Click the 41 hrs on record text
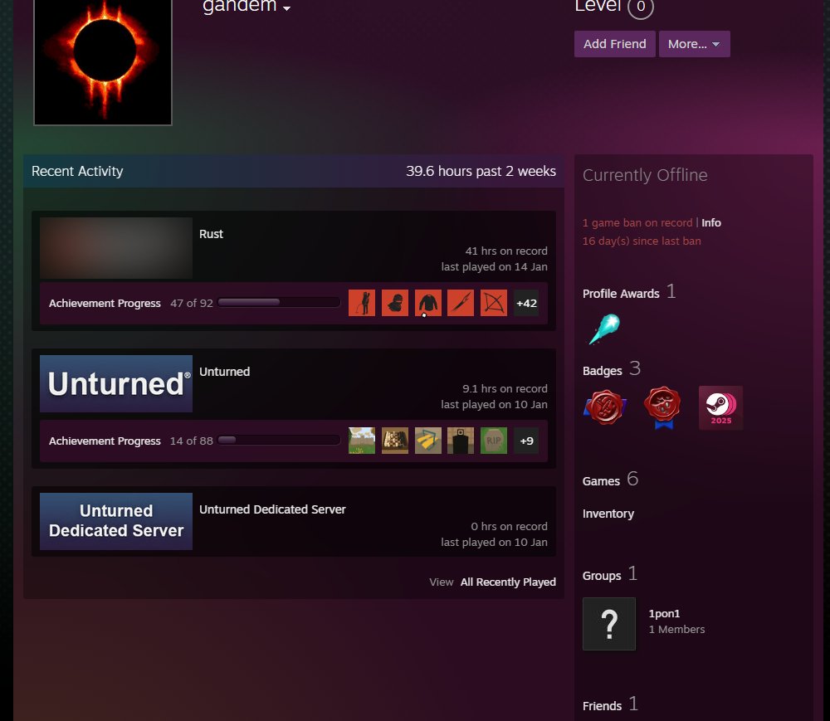Viewport: 830px width, 721px height. pyautogui.click(x=506, y=251)
